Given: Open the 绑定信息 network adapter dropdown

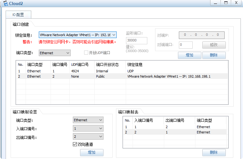Looking at the screenshot, I should pos(78,35).
